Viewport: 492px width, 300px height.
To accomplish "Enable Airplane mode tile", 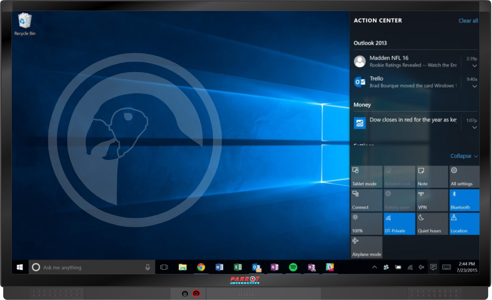I will pos(366,247).
